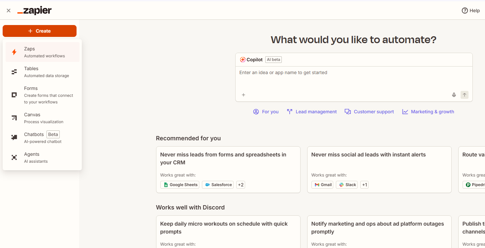Image resolution: width=485 pixels, height=248 pixels.
Task: Choose the Customer support category
Action: pos(369,112)
